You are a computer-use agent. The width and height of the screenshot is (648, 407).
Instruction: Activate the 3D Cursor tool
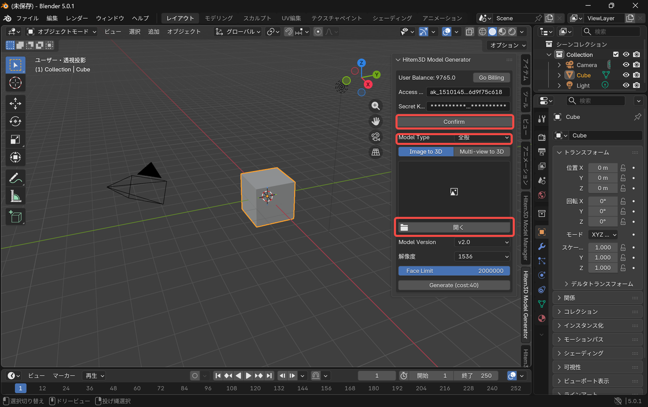point(15,83)
